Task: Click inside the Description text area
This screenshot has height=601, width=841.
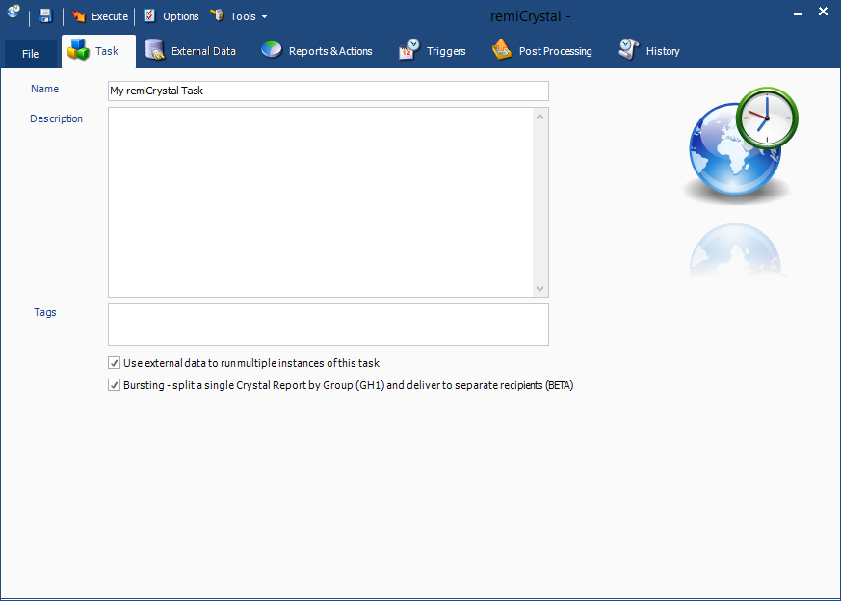Action: point(321,202)
